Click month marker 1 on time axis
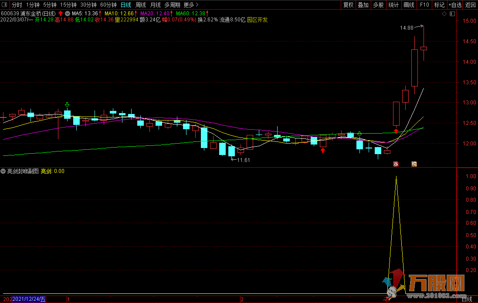The image size is (478, 303). point(68,300)
